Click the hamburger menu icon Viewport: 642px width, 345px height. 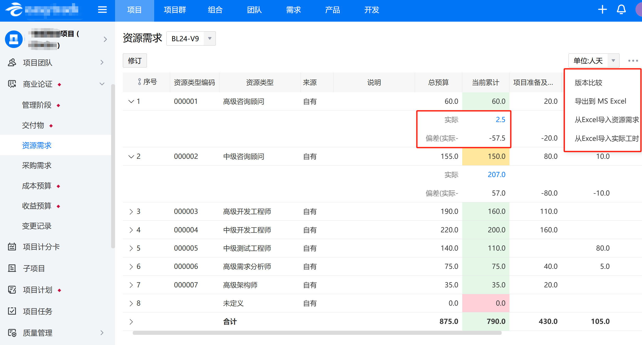[102, 10]
